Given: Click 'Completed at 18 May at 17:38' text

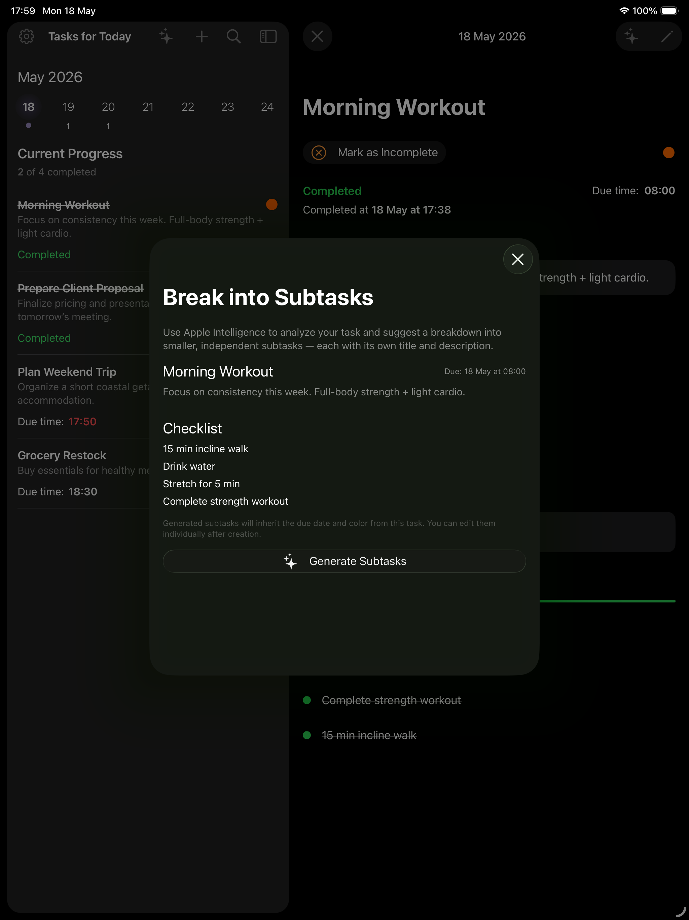Looking at the screenshot, I should [377, 209].
